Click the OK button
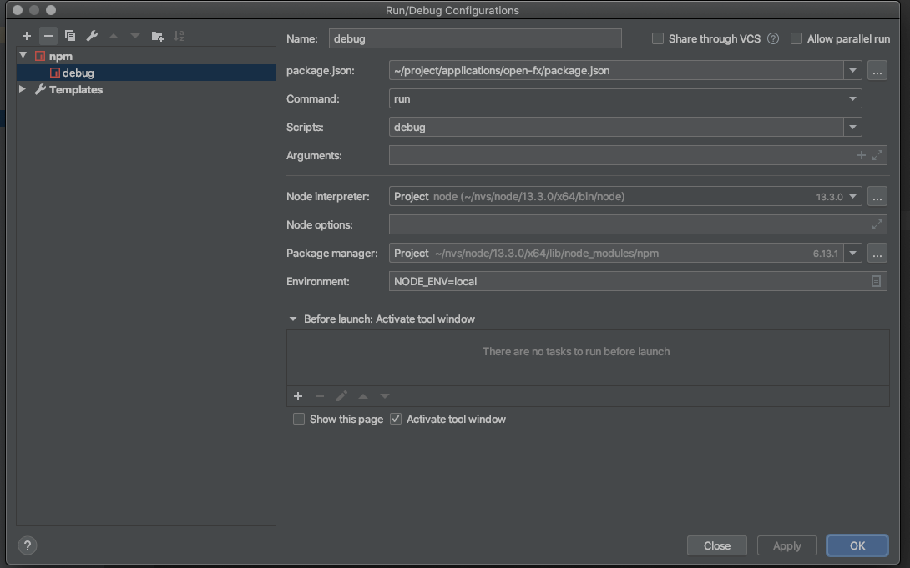This screenshot has width=910, height=568. [x=857, y=545]
